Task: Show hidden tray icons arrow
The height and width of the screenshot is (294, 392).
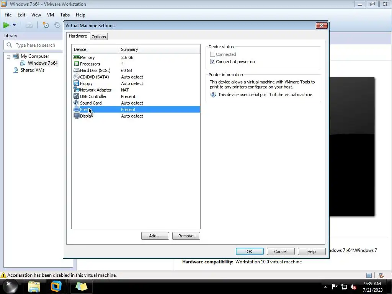Action: click(x=325, y=287)
